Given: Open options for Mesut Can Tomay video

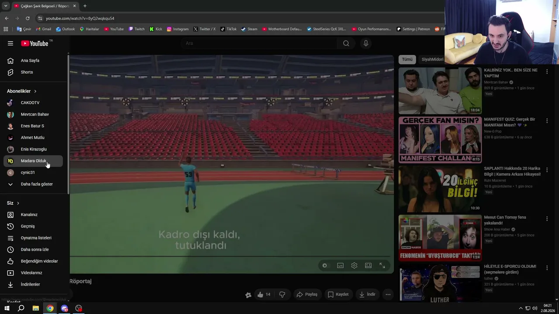Looking at the screenshot, I should coord(547,219).
